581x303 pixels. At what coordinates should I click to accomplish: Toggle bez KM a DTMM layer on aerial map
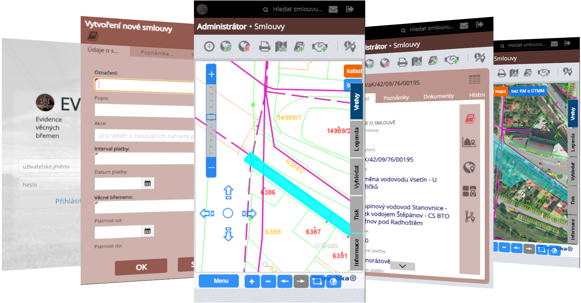[x=528, y=91]
